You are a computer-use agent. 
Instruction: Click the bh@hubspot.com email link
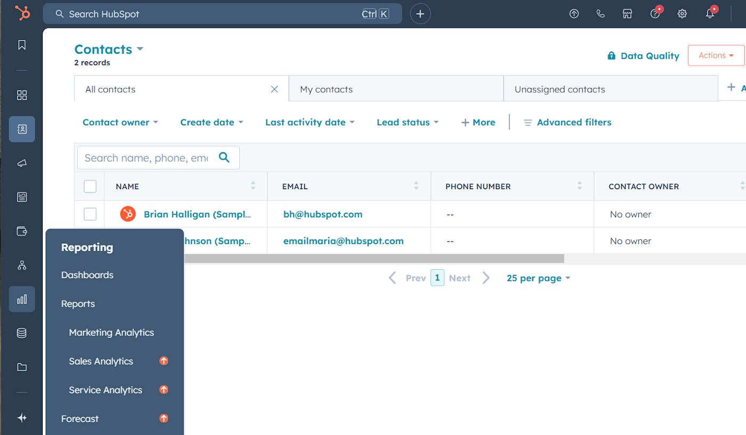click(x=323, y=214)
